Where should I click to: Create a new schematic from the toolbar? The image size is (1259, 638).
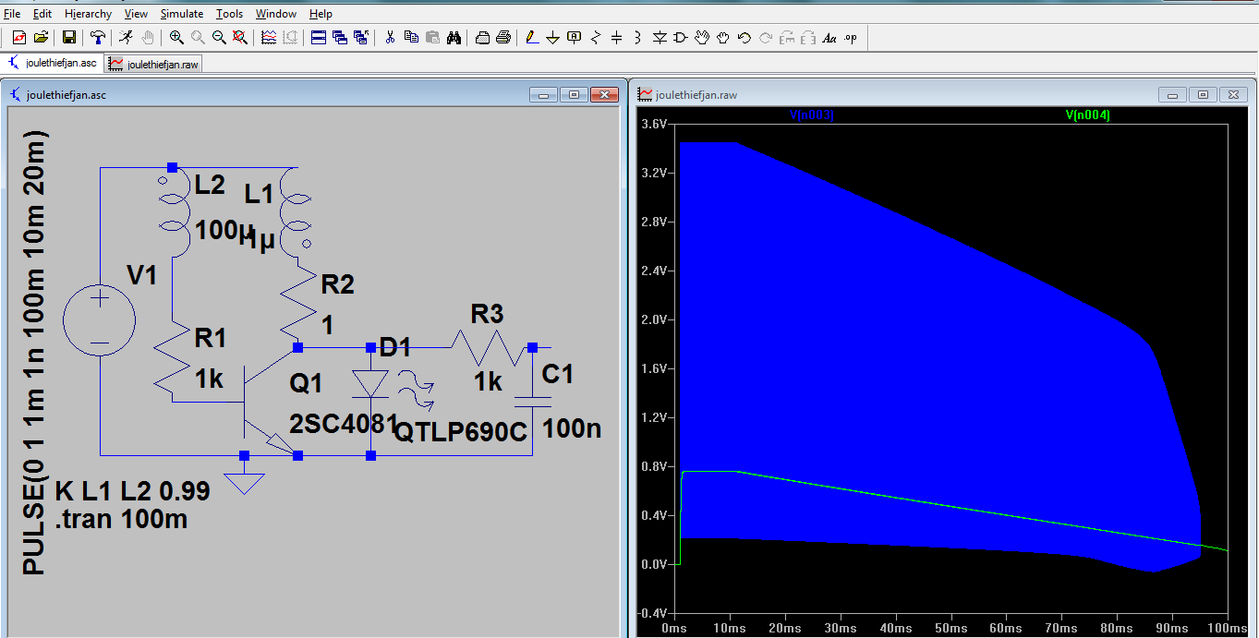(x=18, y=38)
